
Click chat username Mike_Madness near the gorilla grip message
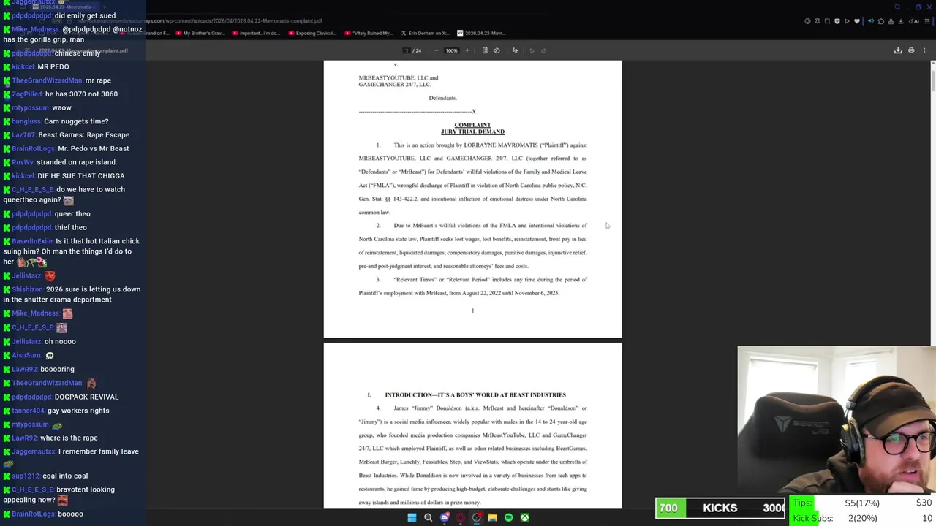[x=35, y=29]
